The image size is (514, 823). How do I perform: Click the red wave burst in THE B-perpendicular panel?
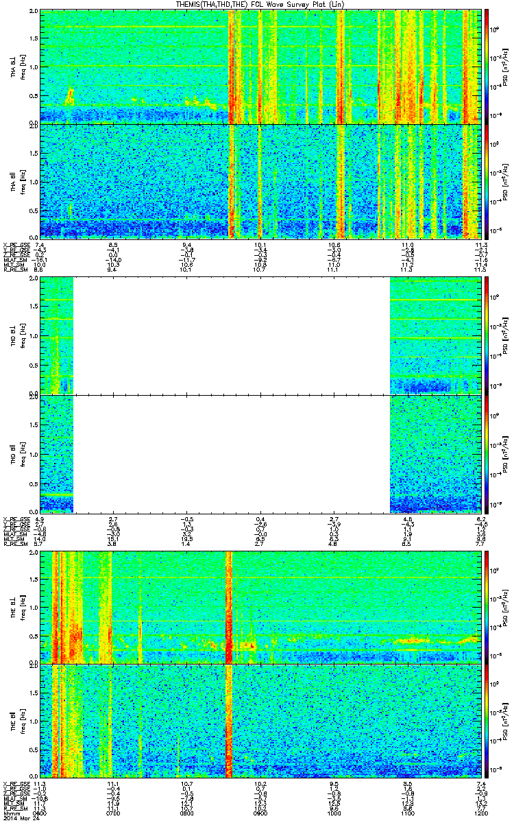tap(229, 608)
